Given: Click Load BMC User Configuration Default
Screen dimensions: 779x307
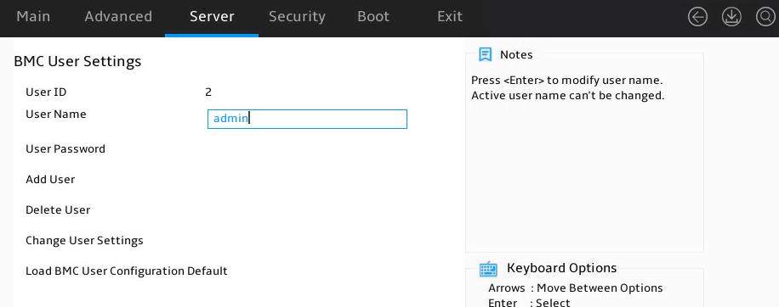Looking at the screenshot, I should [x=127, y=271].
